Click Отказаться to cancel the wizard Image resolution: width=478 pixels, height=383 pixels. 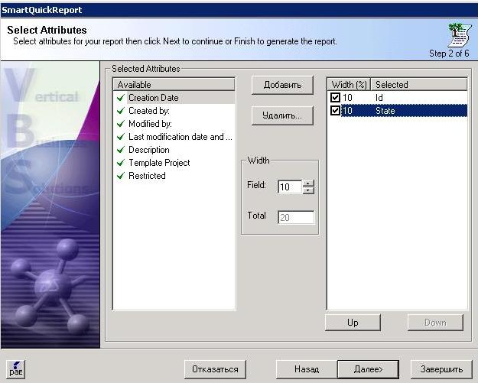tap(215, 369)
